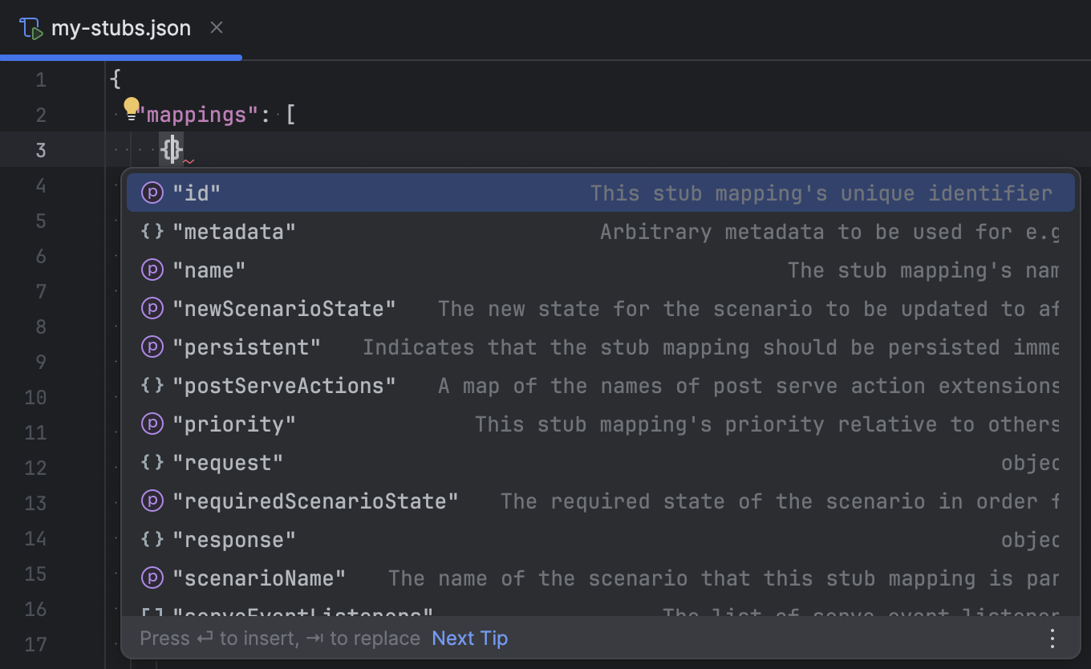This screenshot has width=1091, height=669.
Task: Select the my-stubs.json editor tab
Action: 120,27
